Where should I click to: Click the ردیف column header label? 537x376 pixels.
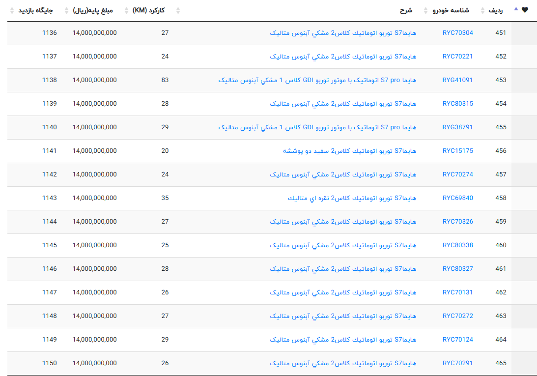pos(496,11)
